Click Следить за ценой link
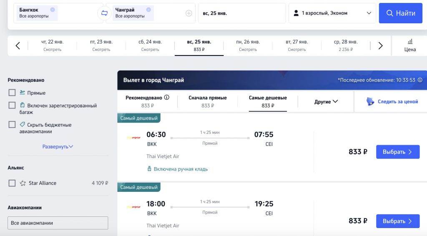427x236 pixels. point(397,102)
